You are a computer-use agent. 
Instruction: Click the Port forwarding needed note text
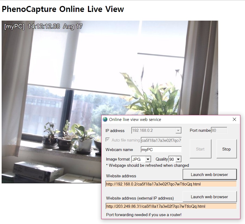coord(144,215)
